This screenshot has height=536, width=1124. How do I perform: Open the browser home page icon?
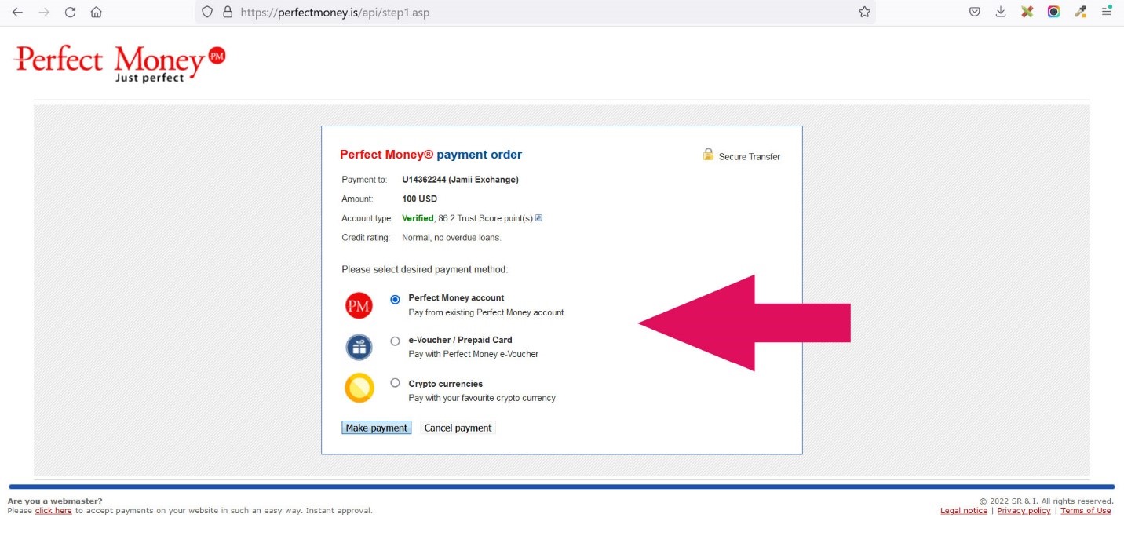tap(96, 12)
